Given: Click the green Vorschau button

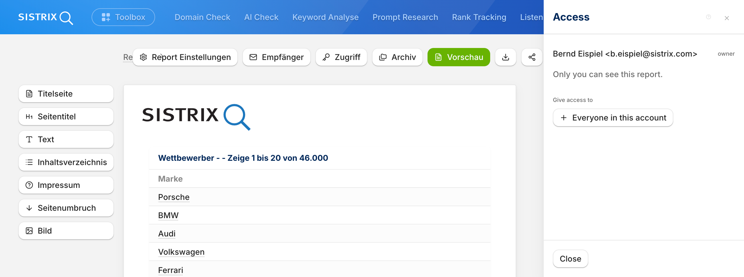Looking at the screenshot, I should (459, 57).
